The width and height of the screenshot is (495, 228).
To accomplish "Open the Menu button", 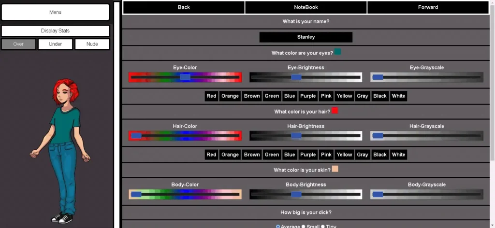I will coord(55,12).
